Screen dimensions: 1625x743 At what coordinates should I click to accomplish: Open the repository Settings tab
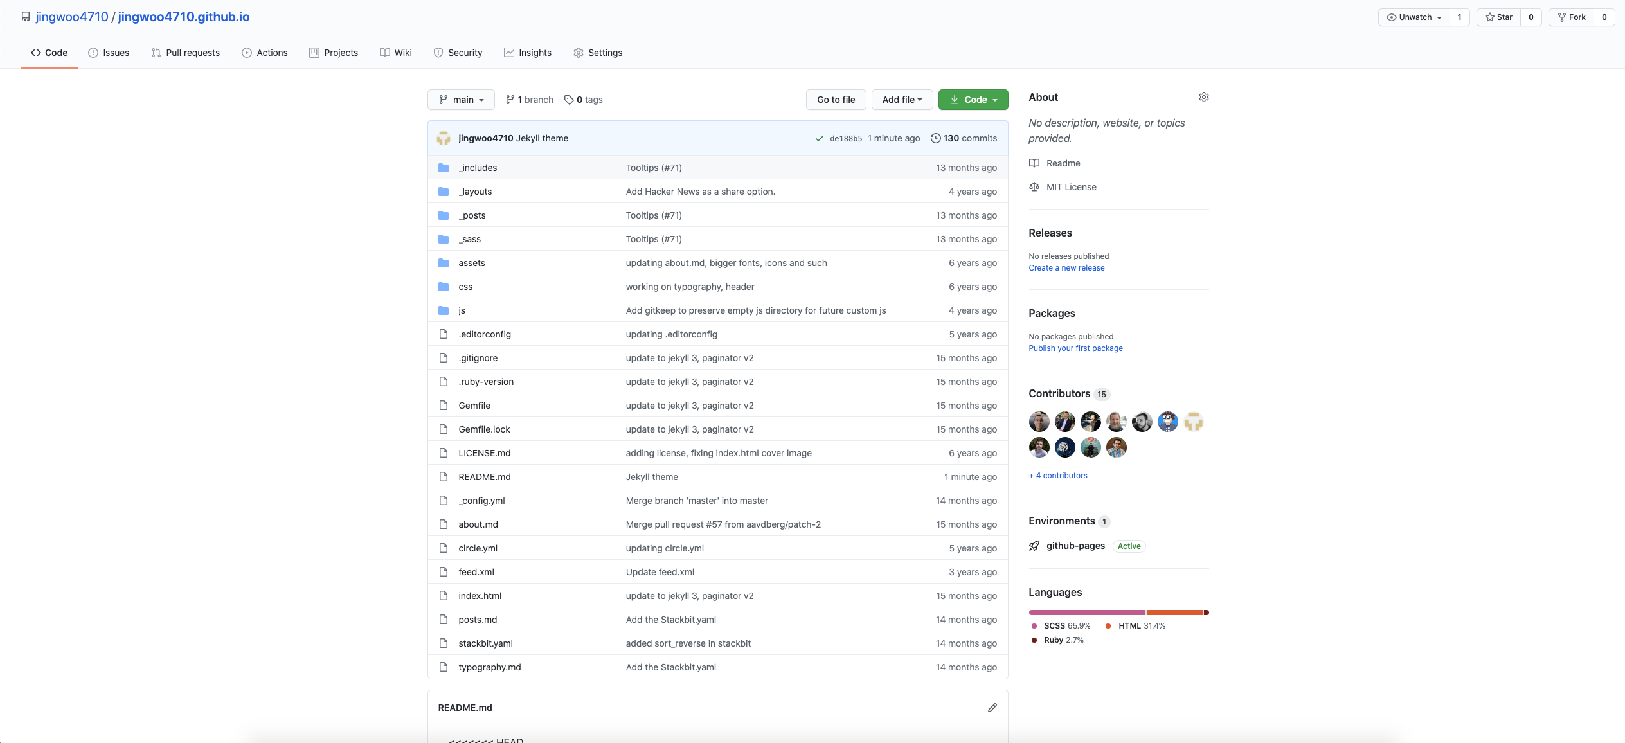(x=598, y=53)
